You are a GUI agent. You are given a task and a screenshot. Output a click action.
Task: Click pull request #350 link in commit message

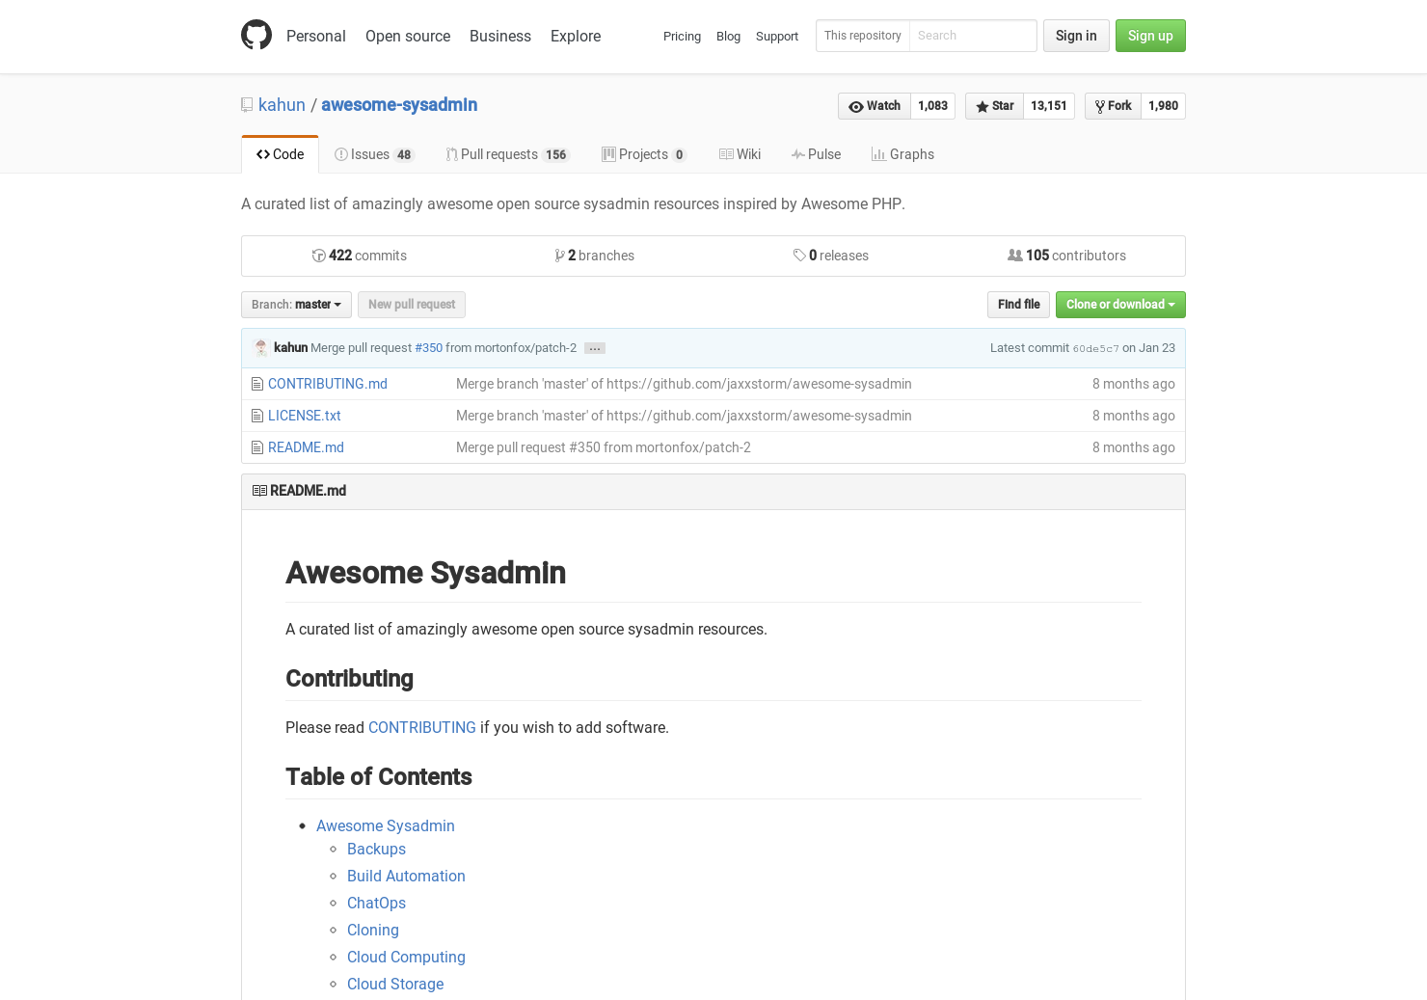(429, 347)
